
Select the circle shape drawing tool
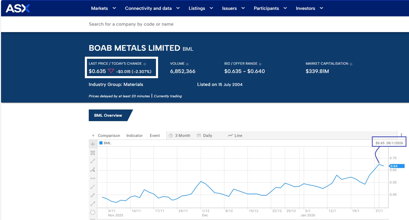[93, 212]
